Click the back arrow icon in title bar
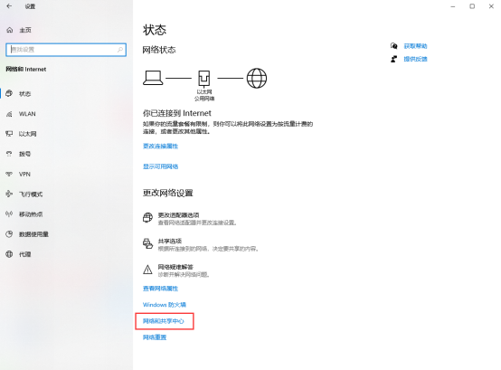 tap(9, 6)
